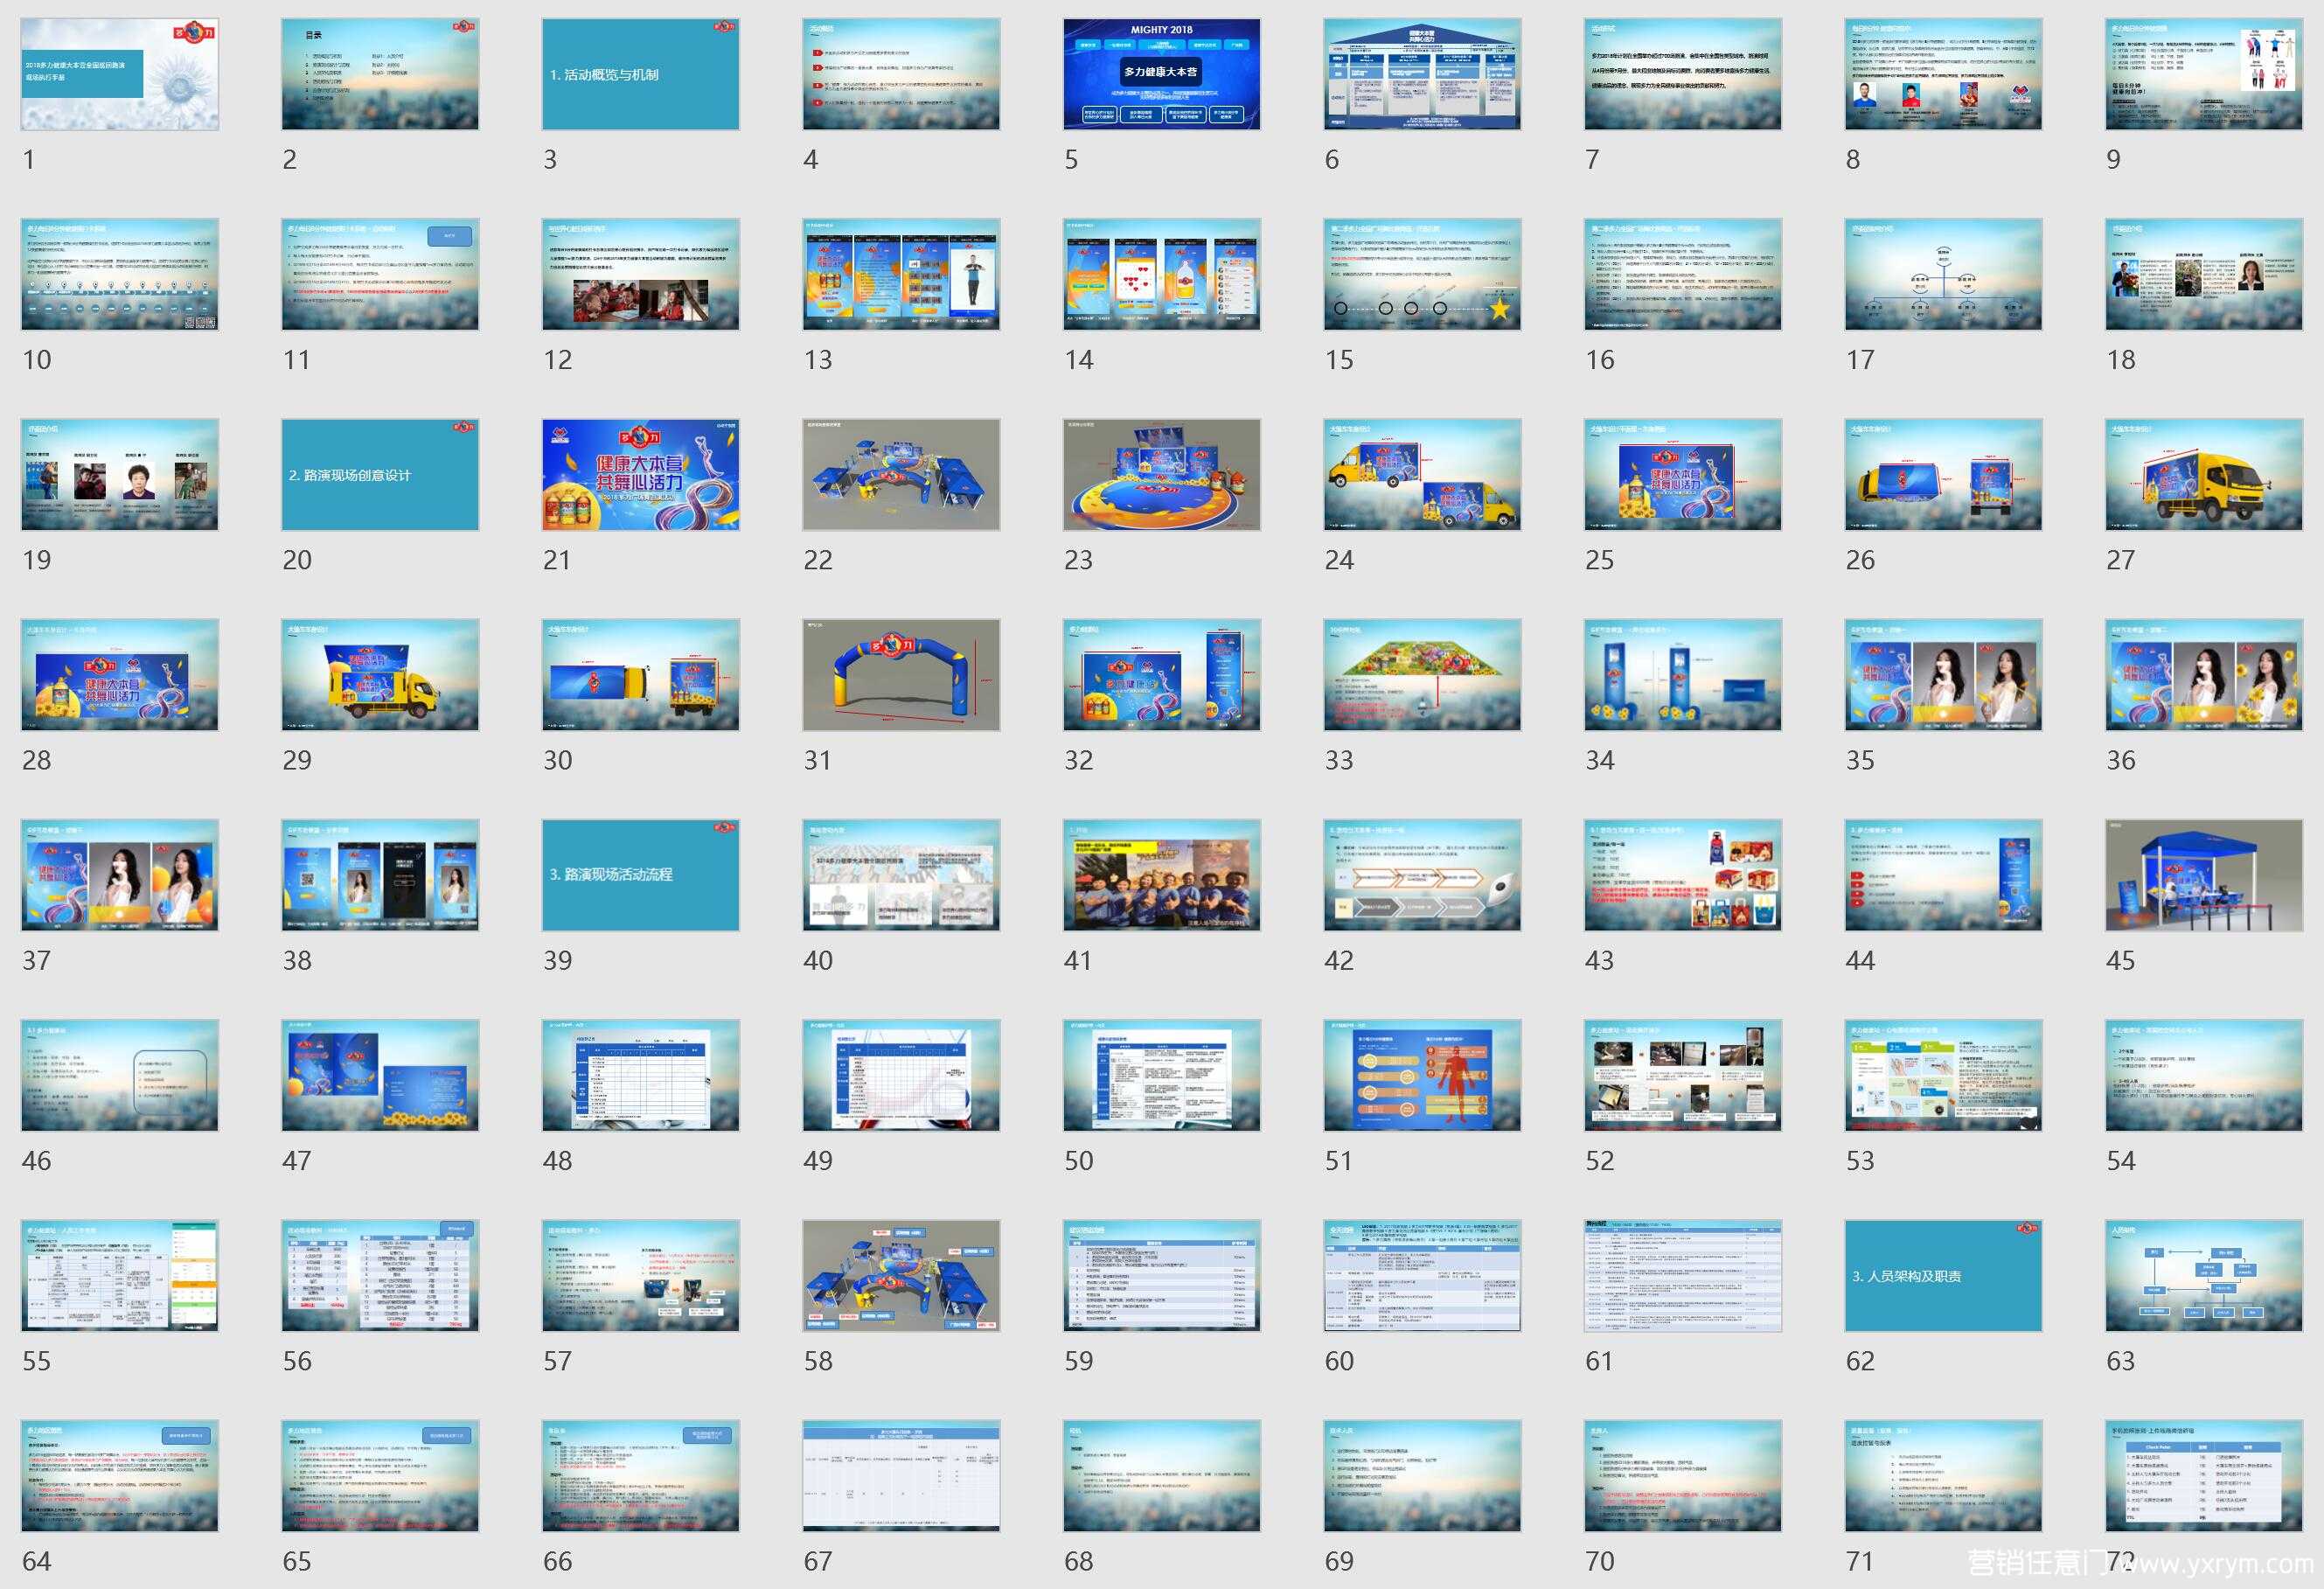The width and height of the screenshot is (2324, 1589).
Task: Select slide 24 two trucks thumbnail
Action: point(1422,474)
